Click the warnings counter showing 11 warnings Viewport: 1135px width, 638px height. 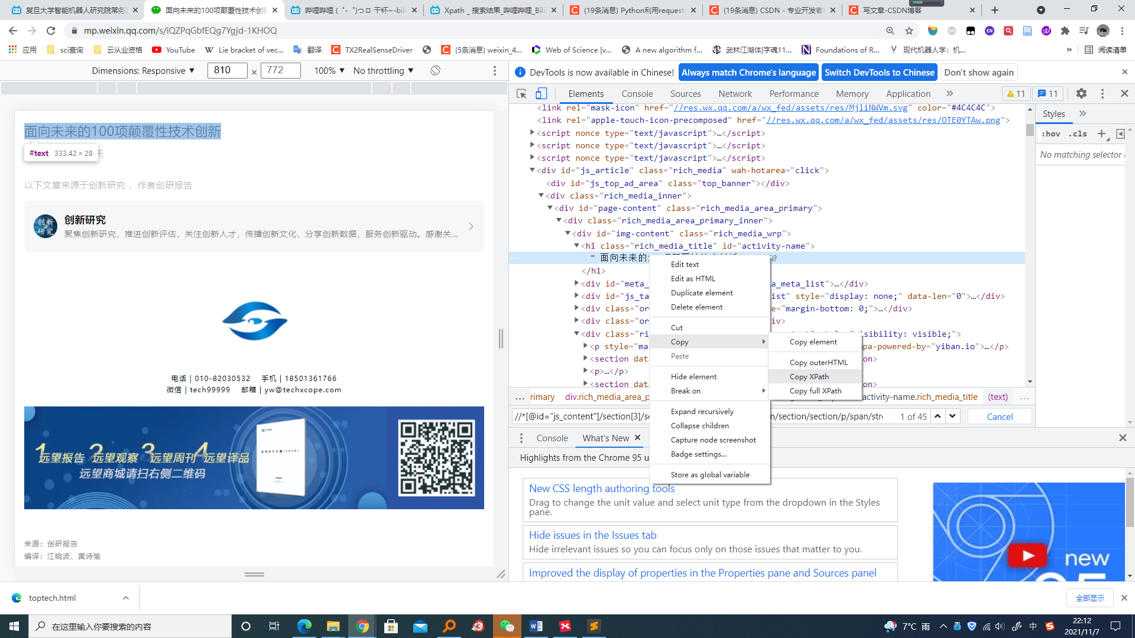point(1016,93)
